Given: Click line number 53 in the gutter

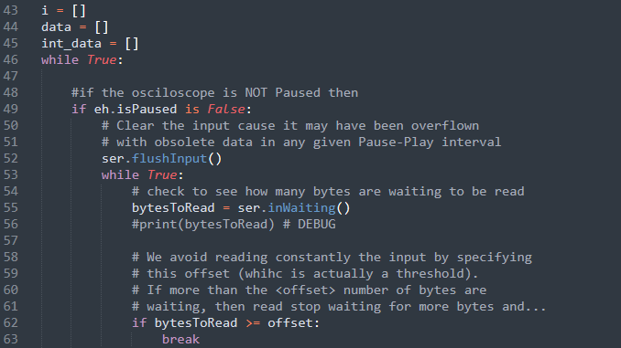Looking at the screenshot, I should click(x=11, y=174).
